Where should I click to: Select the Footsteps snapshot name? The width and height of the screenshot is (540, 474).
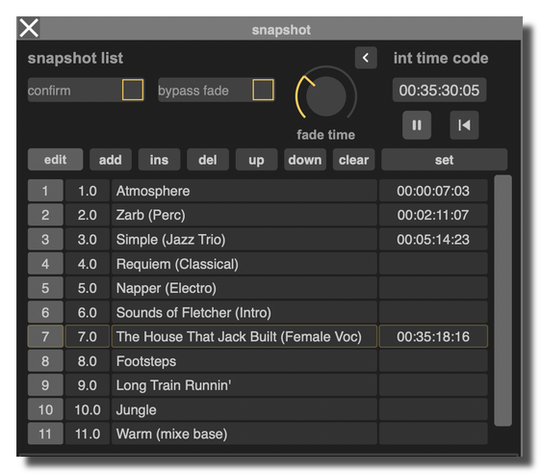pyautogui.click(x=244, y=361)
